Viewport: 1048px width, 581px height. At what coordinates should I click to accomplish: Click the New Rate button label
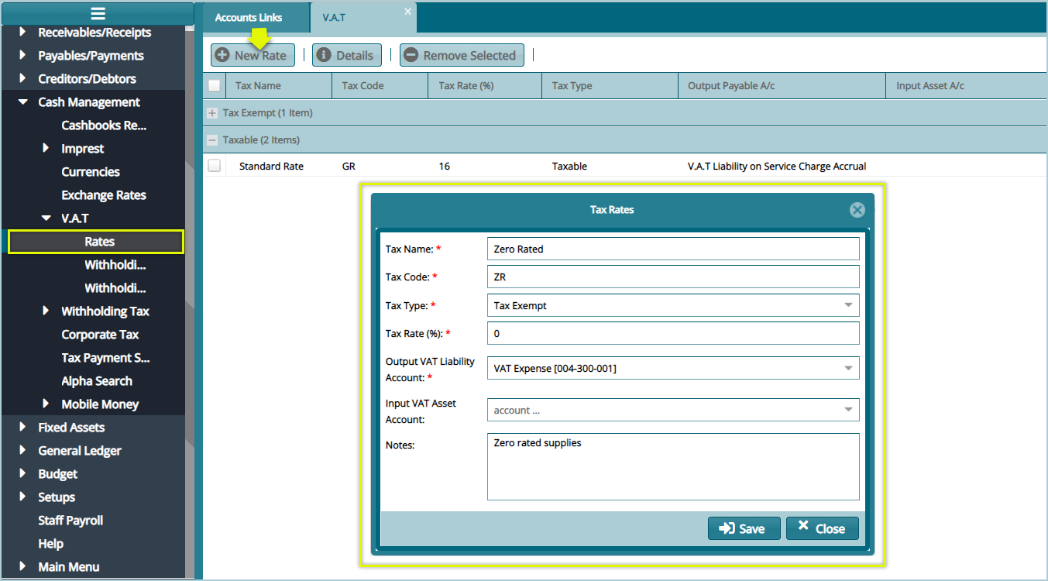[x=260, y=56]
